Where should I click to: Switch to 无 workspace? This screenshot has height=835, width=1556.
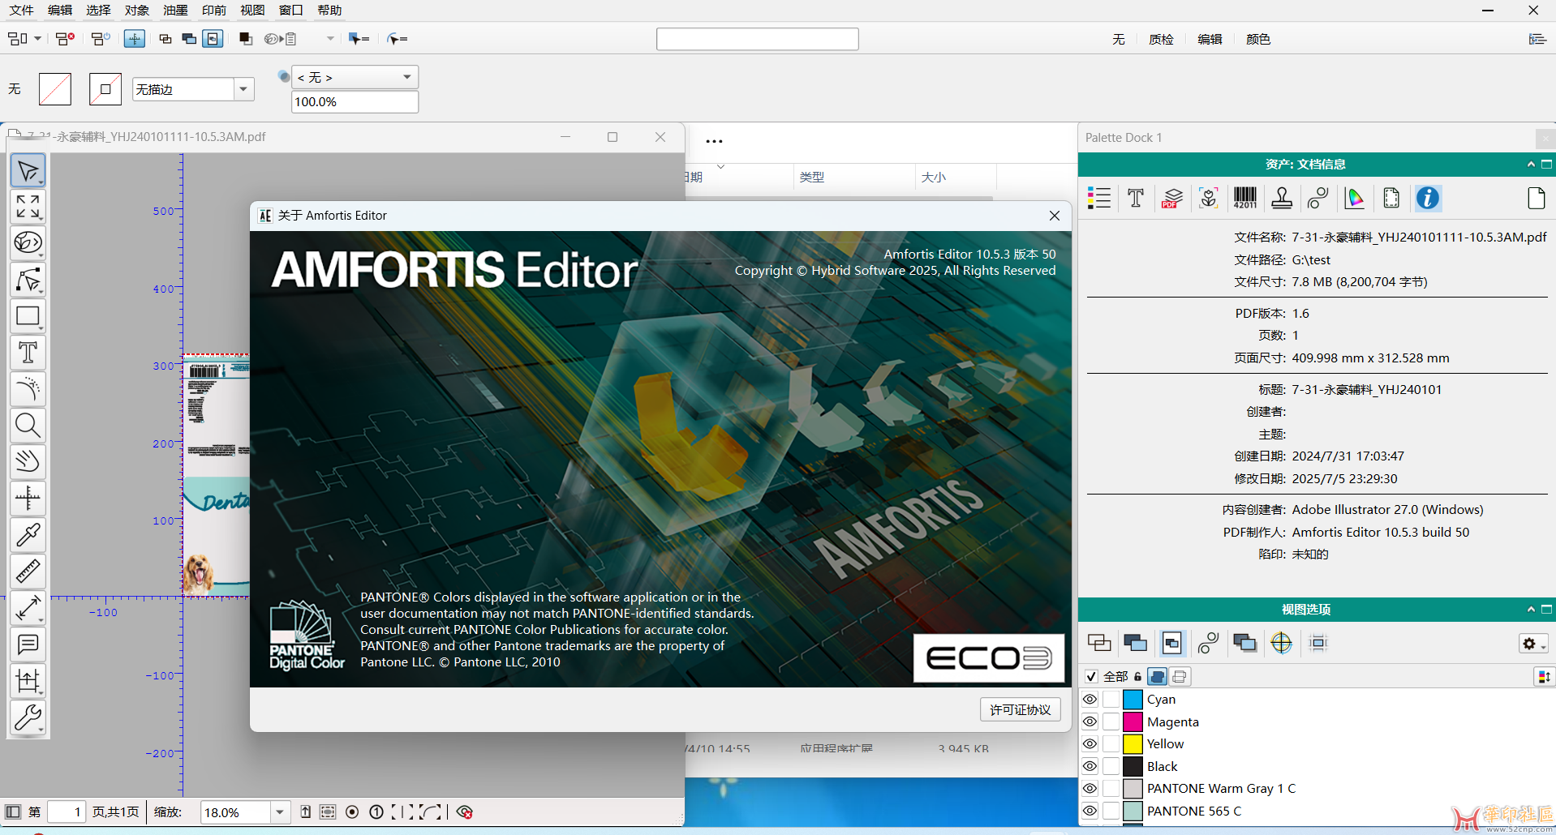(1119, 39)
